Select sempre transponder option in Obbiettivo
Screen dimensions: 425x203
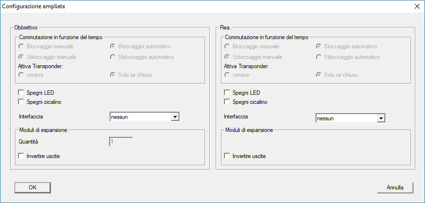coord(21,75)
